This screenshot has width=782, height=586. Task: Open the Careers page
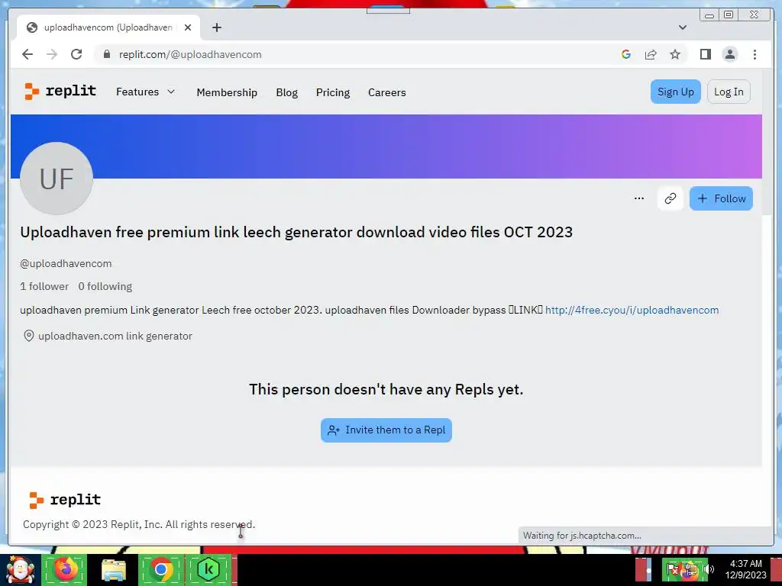(387, 92)
